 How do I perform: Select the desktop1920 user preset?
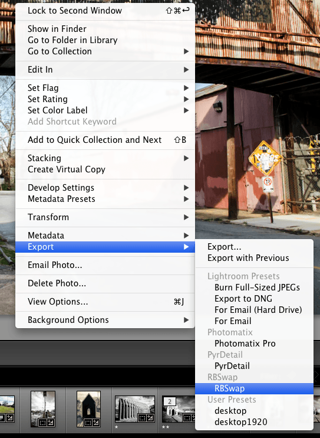[x=254, y=422]
